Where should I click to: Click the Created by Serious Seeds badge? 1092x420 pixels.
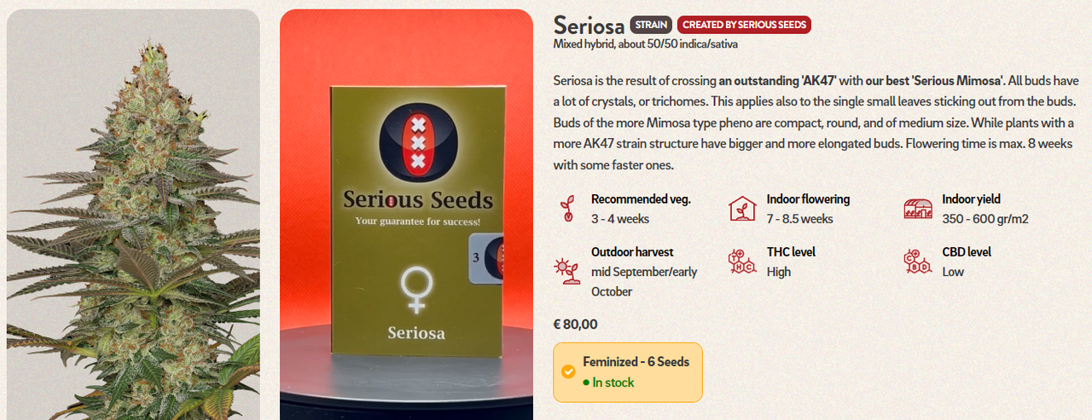click(744, 25)
